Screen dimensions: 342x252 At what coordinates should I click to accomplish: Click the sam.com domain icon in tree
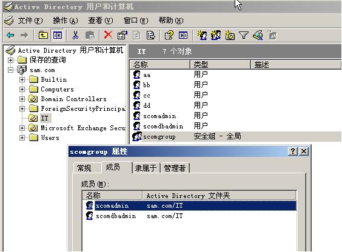tap(22, 70)
